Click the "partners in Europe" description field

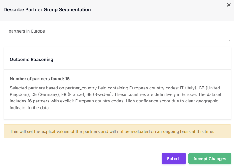[117, 34]
